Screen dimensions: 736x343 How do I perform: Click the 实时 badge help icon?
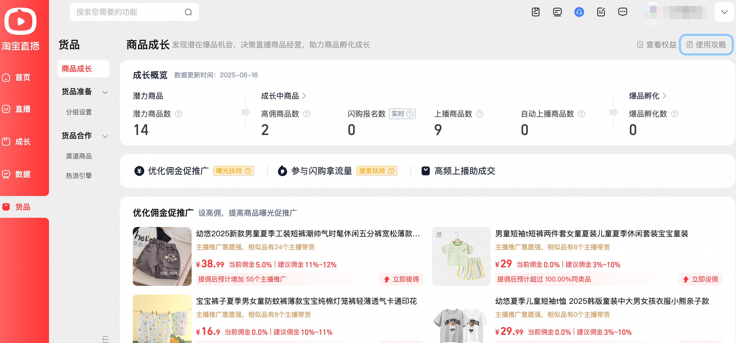pyautogui.click(x=410, y=114)
